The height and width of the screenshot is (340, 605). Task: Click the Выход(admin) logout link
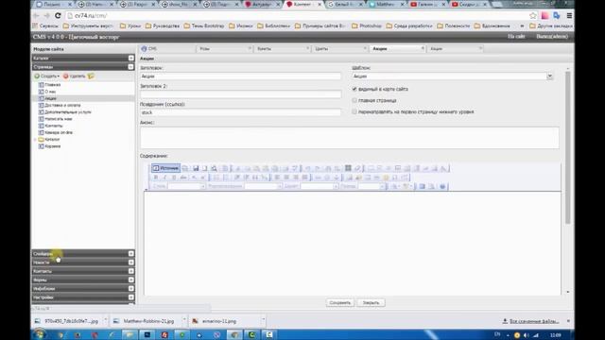(x=552, y=37)
